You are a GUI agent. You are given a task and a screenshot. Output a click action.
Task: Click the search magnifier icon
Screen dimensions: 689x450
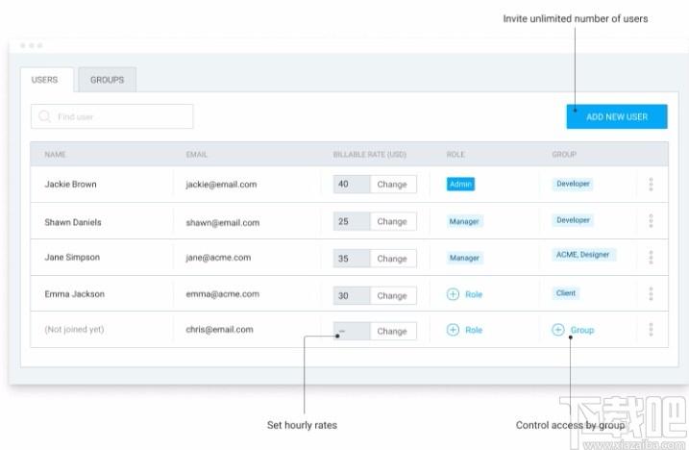[x=44, y=116]
